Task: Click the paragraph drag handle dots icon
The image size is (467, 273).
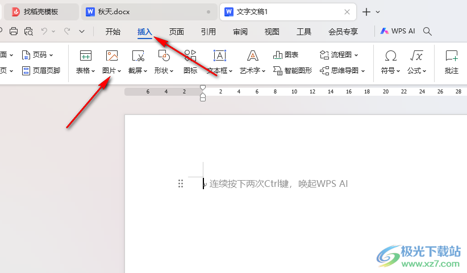Action: pyautogui.click(x=181, y=184)
